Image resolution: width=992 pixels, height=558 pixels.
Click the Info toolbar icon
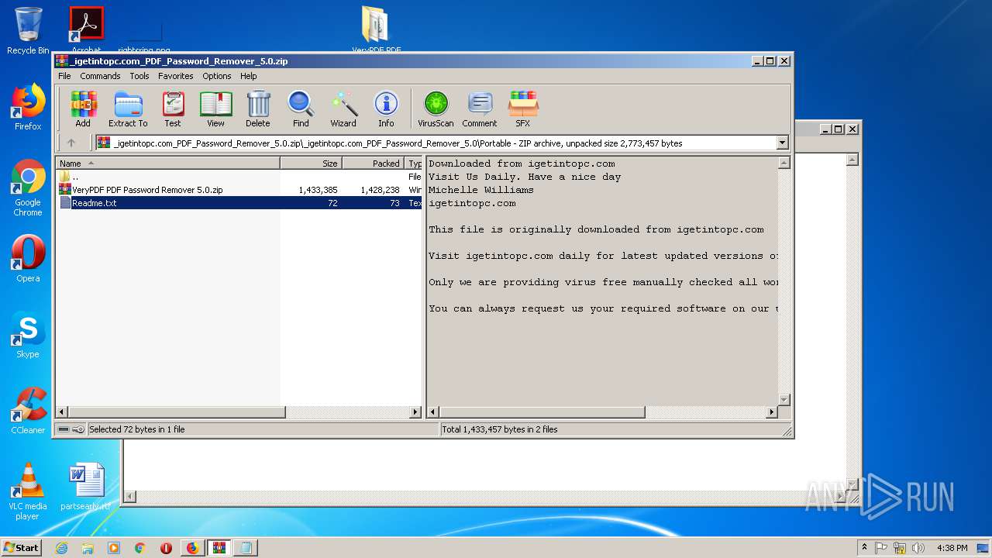coord(386,109)
